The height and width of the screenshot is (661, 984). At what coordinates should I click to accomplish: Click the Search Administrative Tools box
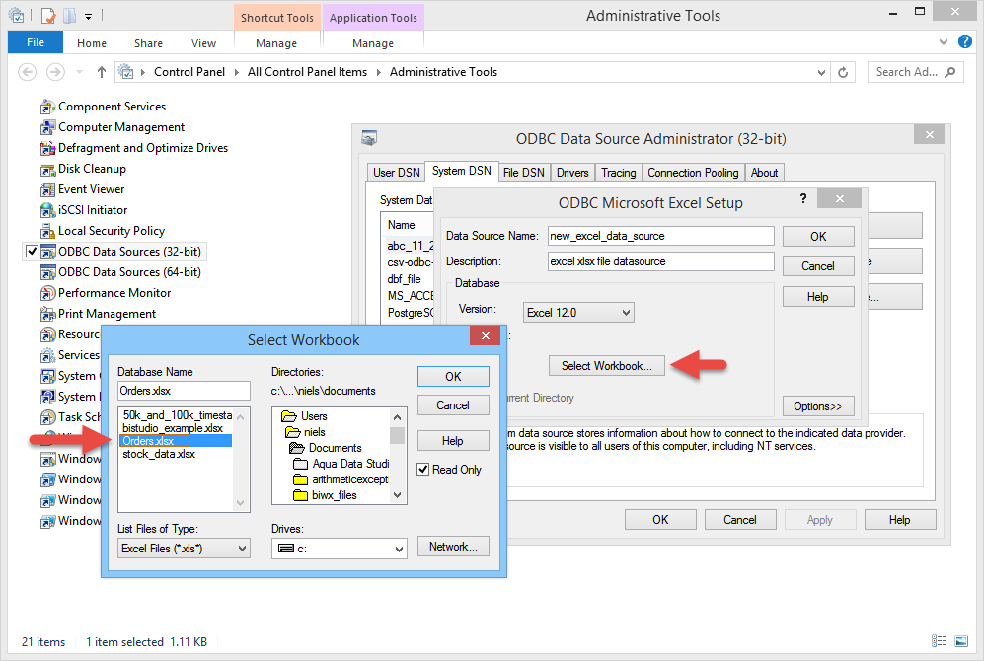(915, 72)
